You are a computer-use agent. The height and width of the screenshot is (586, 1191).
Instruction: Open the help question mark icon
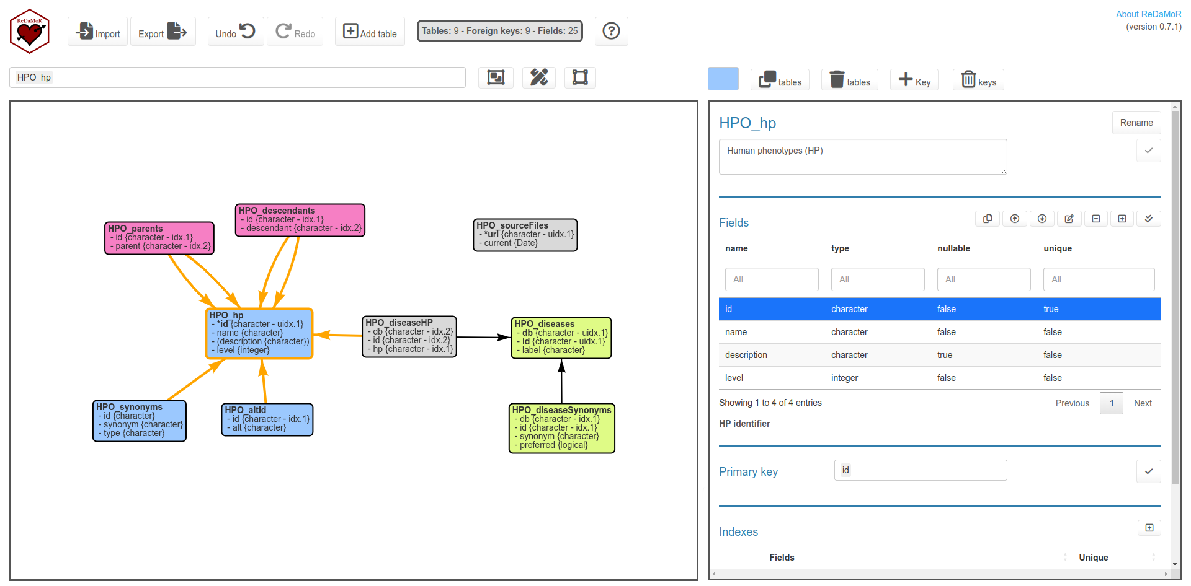coord(611,31)
